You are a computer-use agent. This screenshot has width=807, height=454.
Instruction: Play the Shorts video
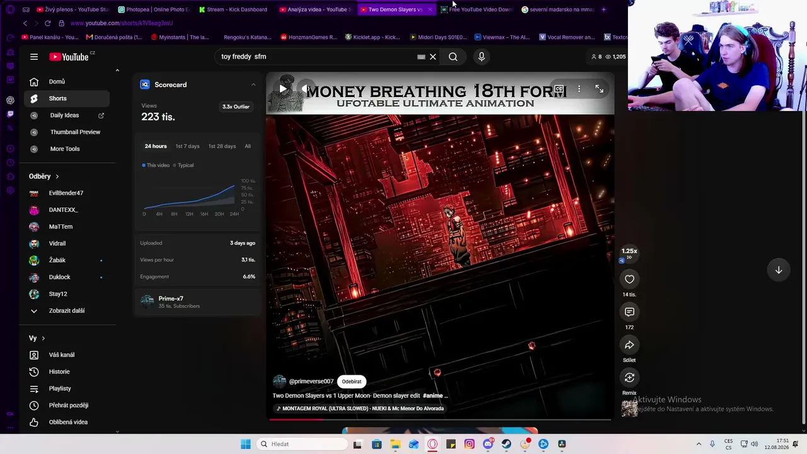tap(282, 89)
